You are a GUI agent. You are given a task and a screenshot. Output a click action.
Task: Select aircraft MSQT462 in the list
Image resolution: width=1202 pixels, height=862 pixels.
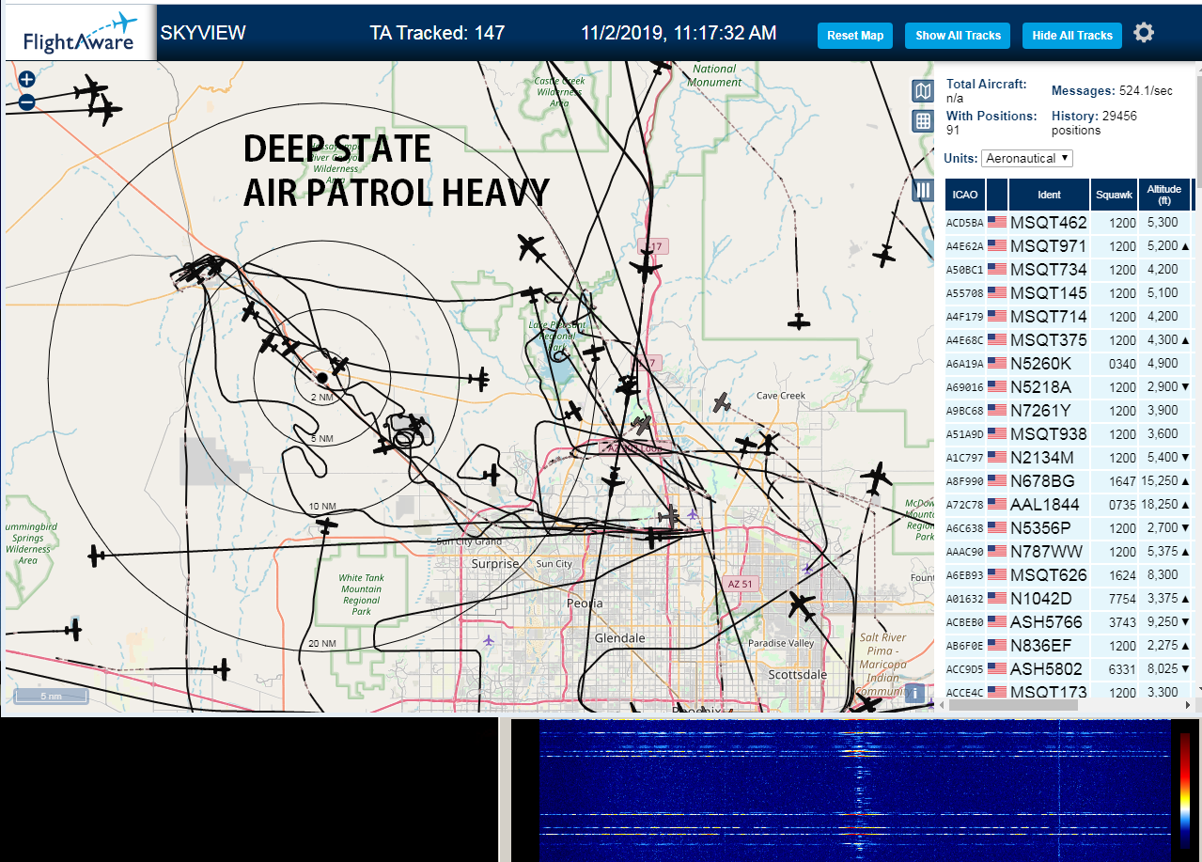1069,223
